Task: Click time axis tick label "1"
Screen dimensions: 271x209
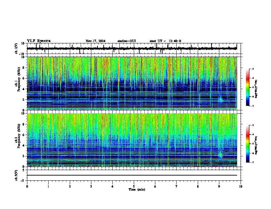Action: [x=49, y=186]
